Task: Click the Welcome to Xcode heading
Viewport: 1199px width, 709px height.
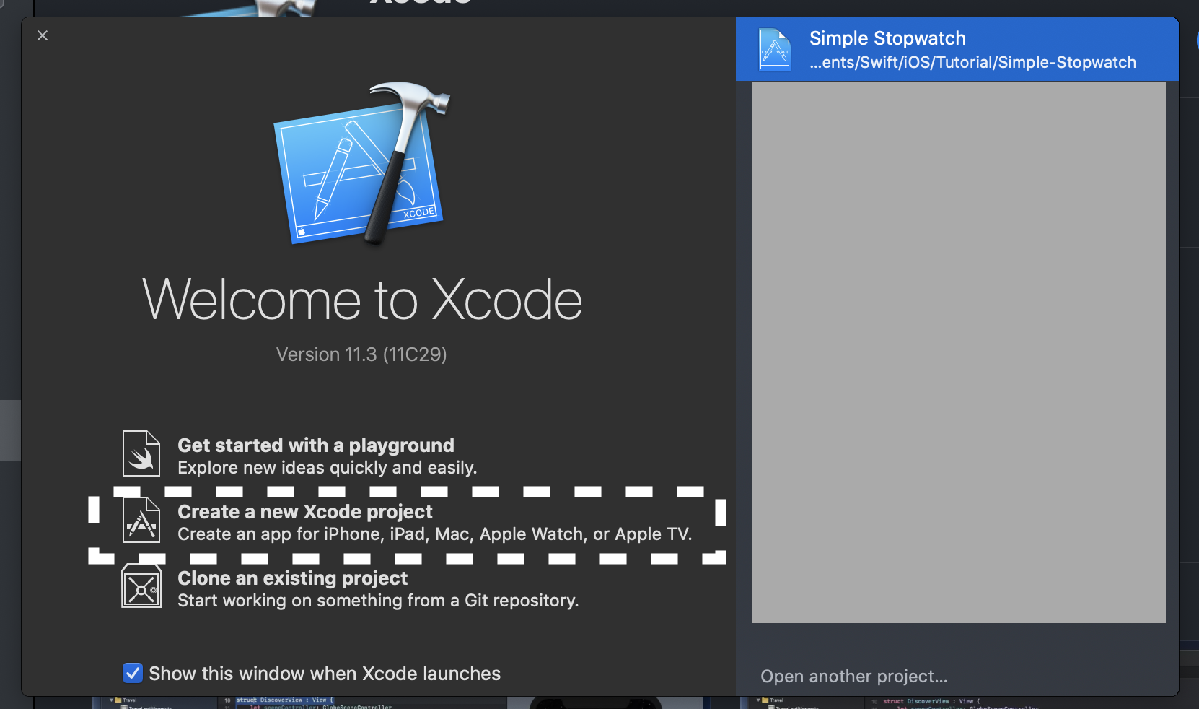Action: pos(362,300)
